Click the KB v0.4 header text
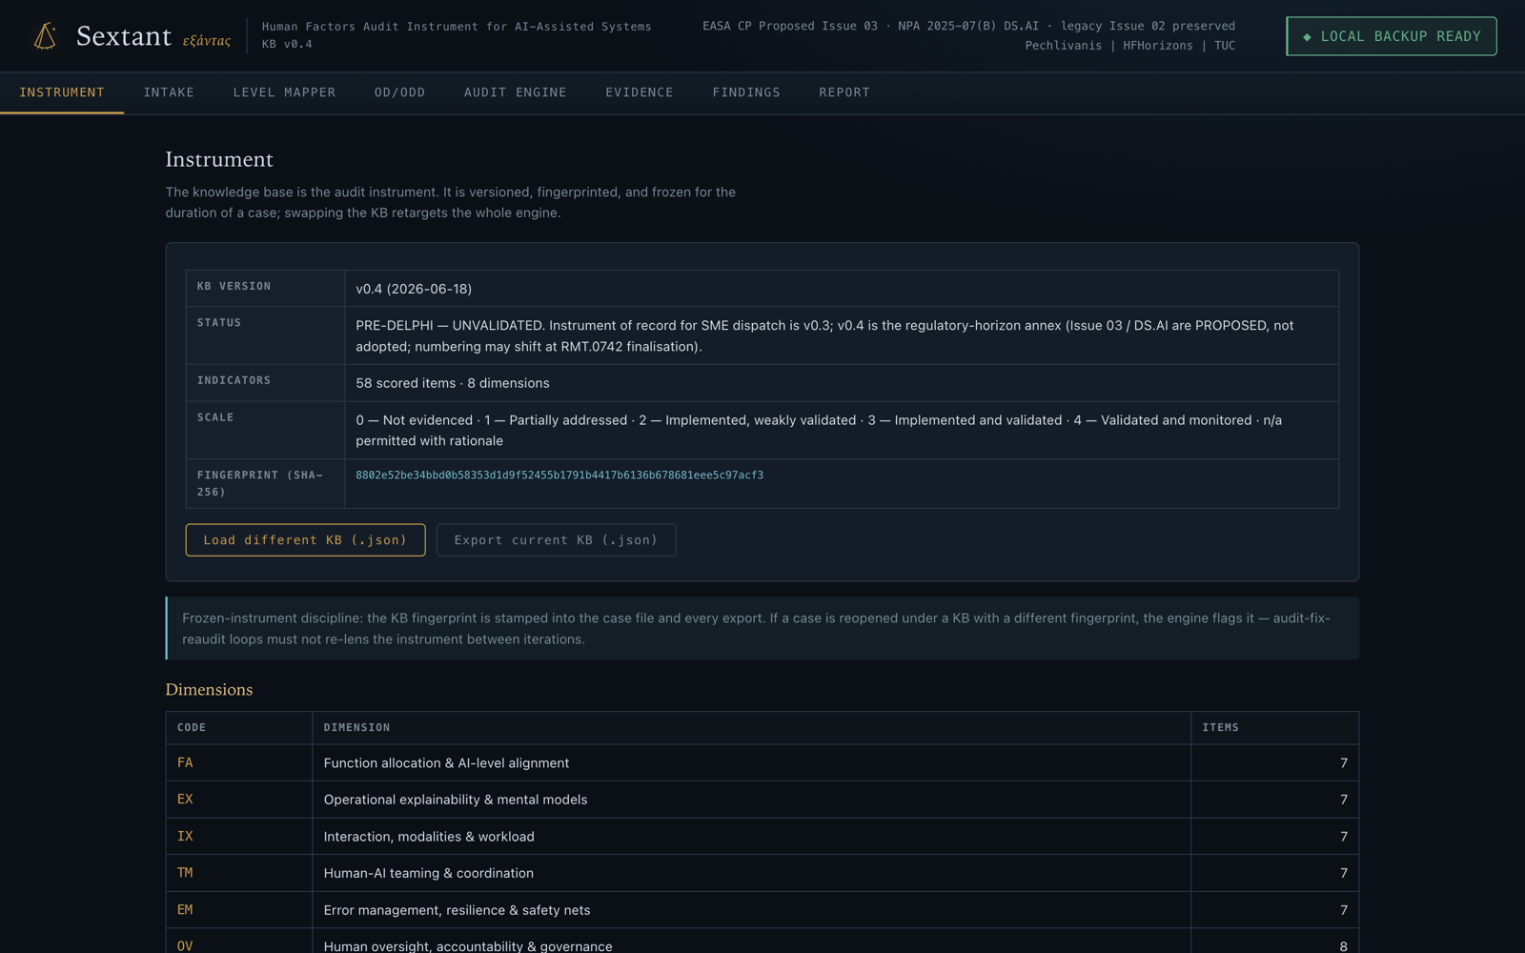The height and width of the screenshot is (953, 1525). pyautogui.click(x=287, y=44)
